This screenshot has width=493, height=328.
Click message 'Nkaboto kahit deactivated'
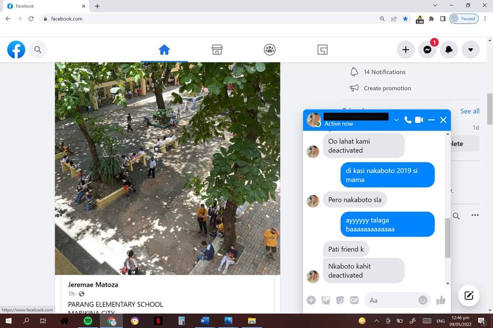363,271
